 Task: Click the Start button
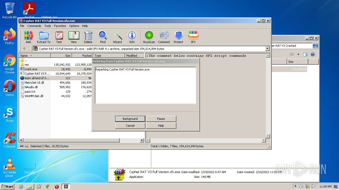tap(7, 186)
